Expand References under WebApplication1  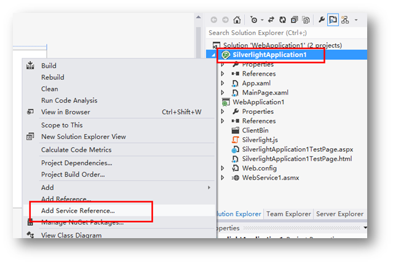click(x=223, y=121)
